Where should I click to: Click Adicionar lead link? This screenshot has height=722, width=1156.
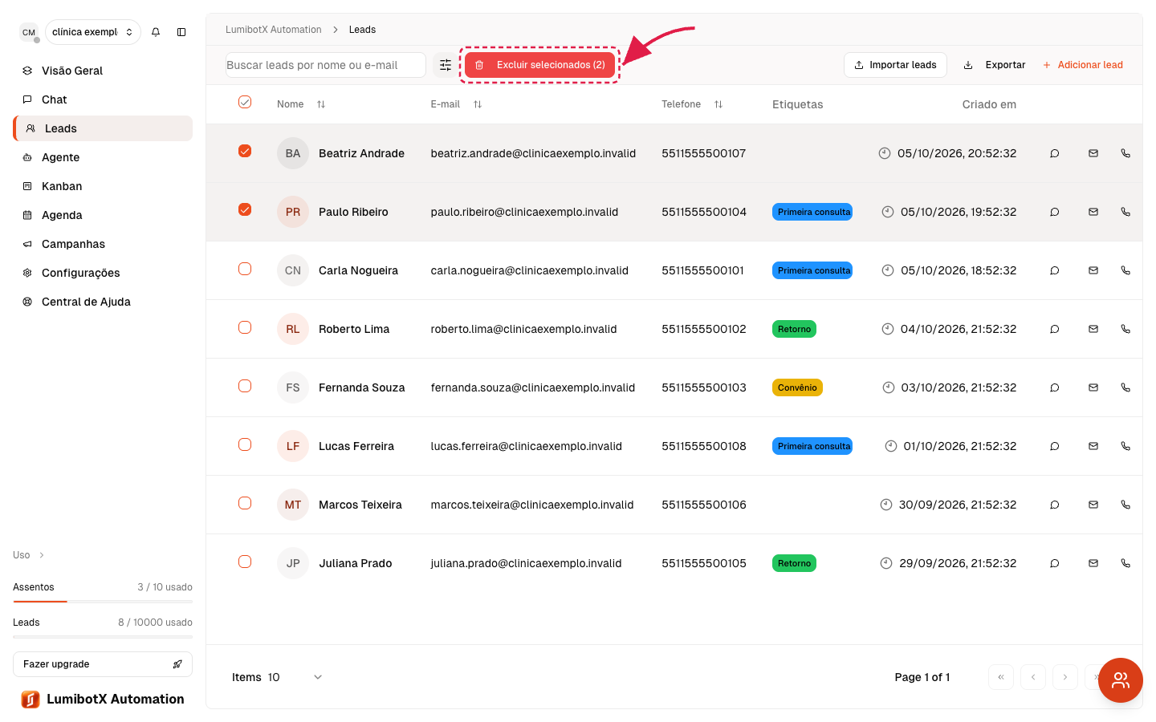pos(1083,65)
